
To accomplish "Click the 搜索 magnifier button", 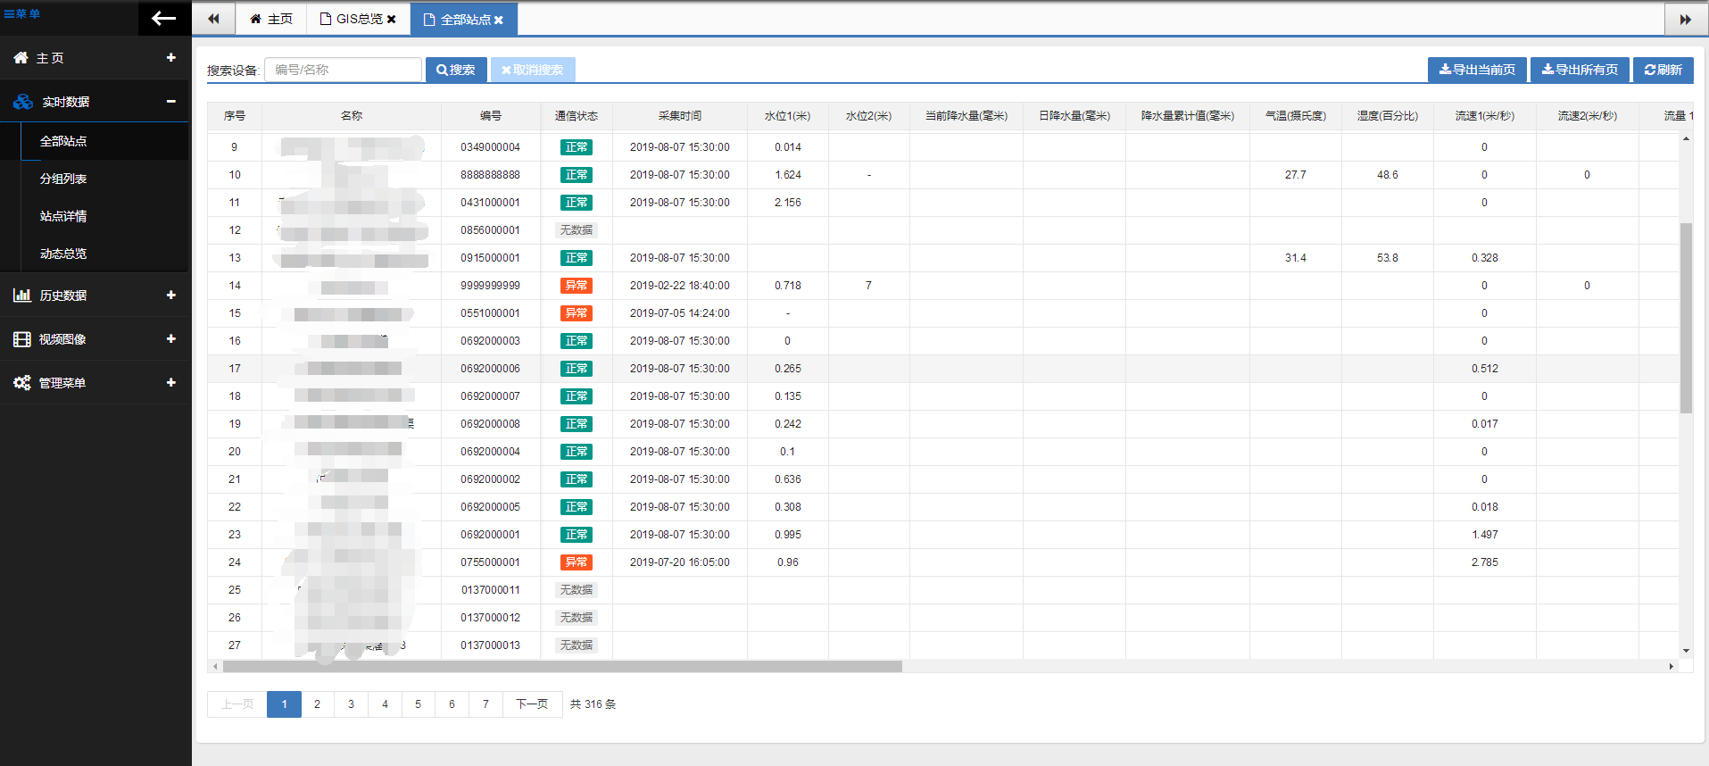I will [x=456, y=70].
